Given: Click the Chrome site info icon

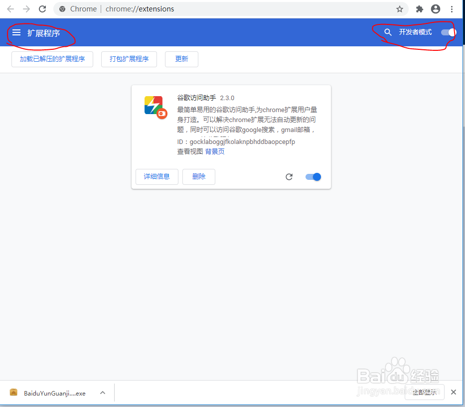Looking at the screenshot, I should pyautogui.click(x=62, y=9).
